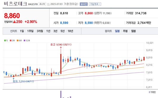The image size is (158, 98).
Task: Click the 하한가 6,030 text
Action: pos(102,23)
